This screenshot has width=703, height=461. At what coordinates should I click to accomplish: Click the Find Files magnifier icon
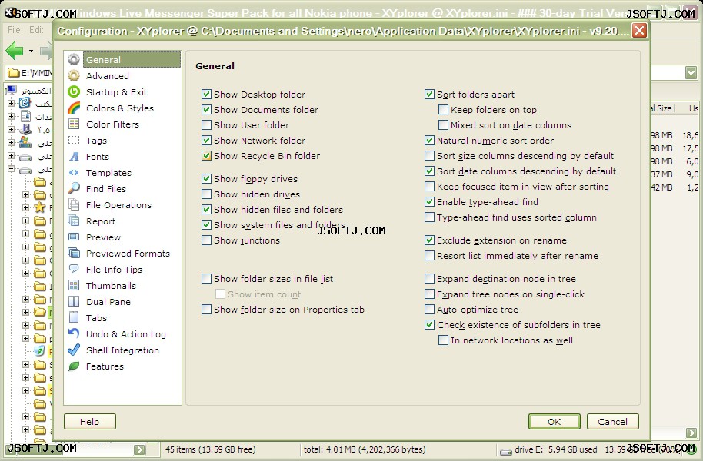74,188
